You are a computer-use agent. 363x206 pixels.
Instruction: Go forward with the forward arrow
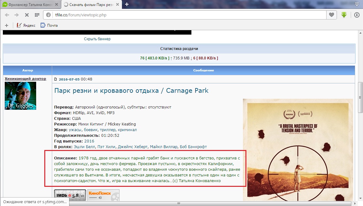pos(17,15)
